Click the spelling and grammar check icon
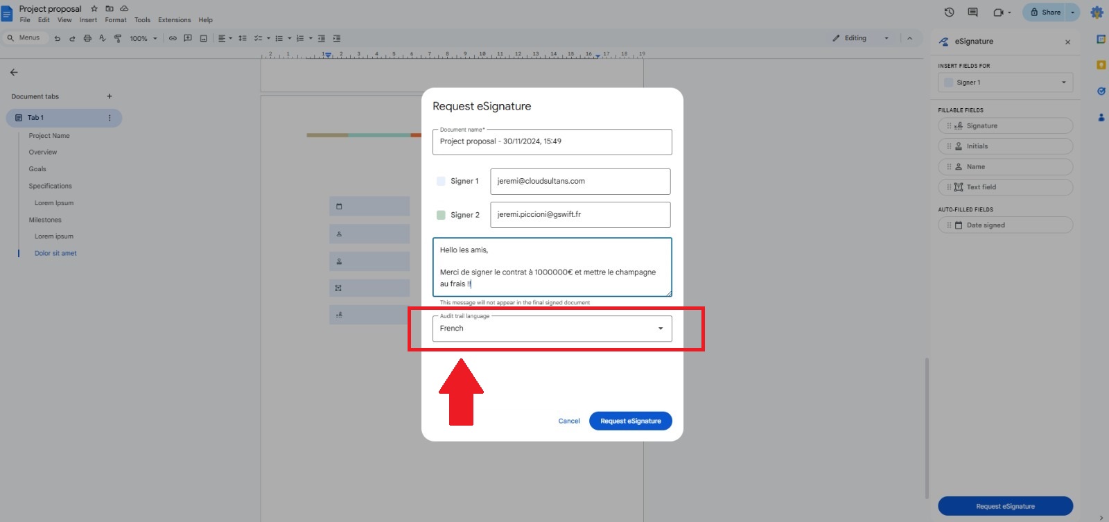This screenshot has height=522, width=1109. pyautogui.click(x=103, y=39)
